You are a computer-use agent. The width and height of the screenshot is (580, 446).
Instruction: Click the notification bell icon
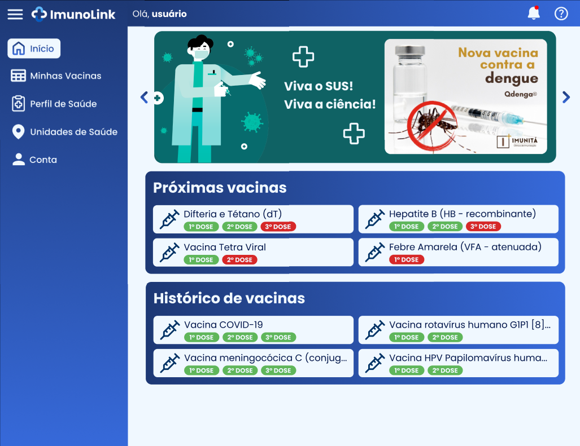[533, 14]
